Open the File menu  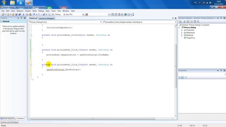[3, 11]
